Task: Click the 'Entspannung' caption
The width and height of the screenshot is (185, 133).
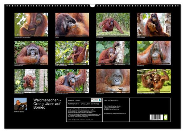Action: pyautogui.click(x=141, y=66)
